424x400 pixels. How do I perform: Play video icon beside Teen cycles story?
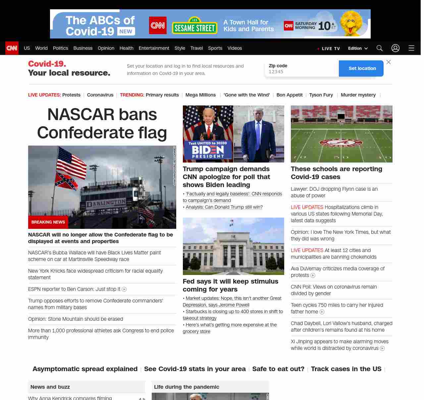[x=322, y=312]
